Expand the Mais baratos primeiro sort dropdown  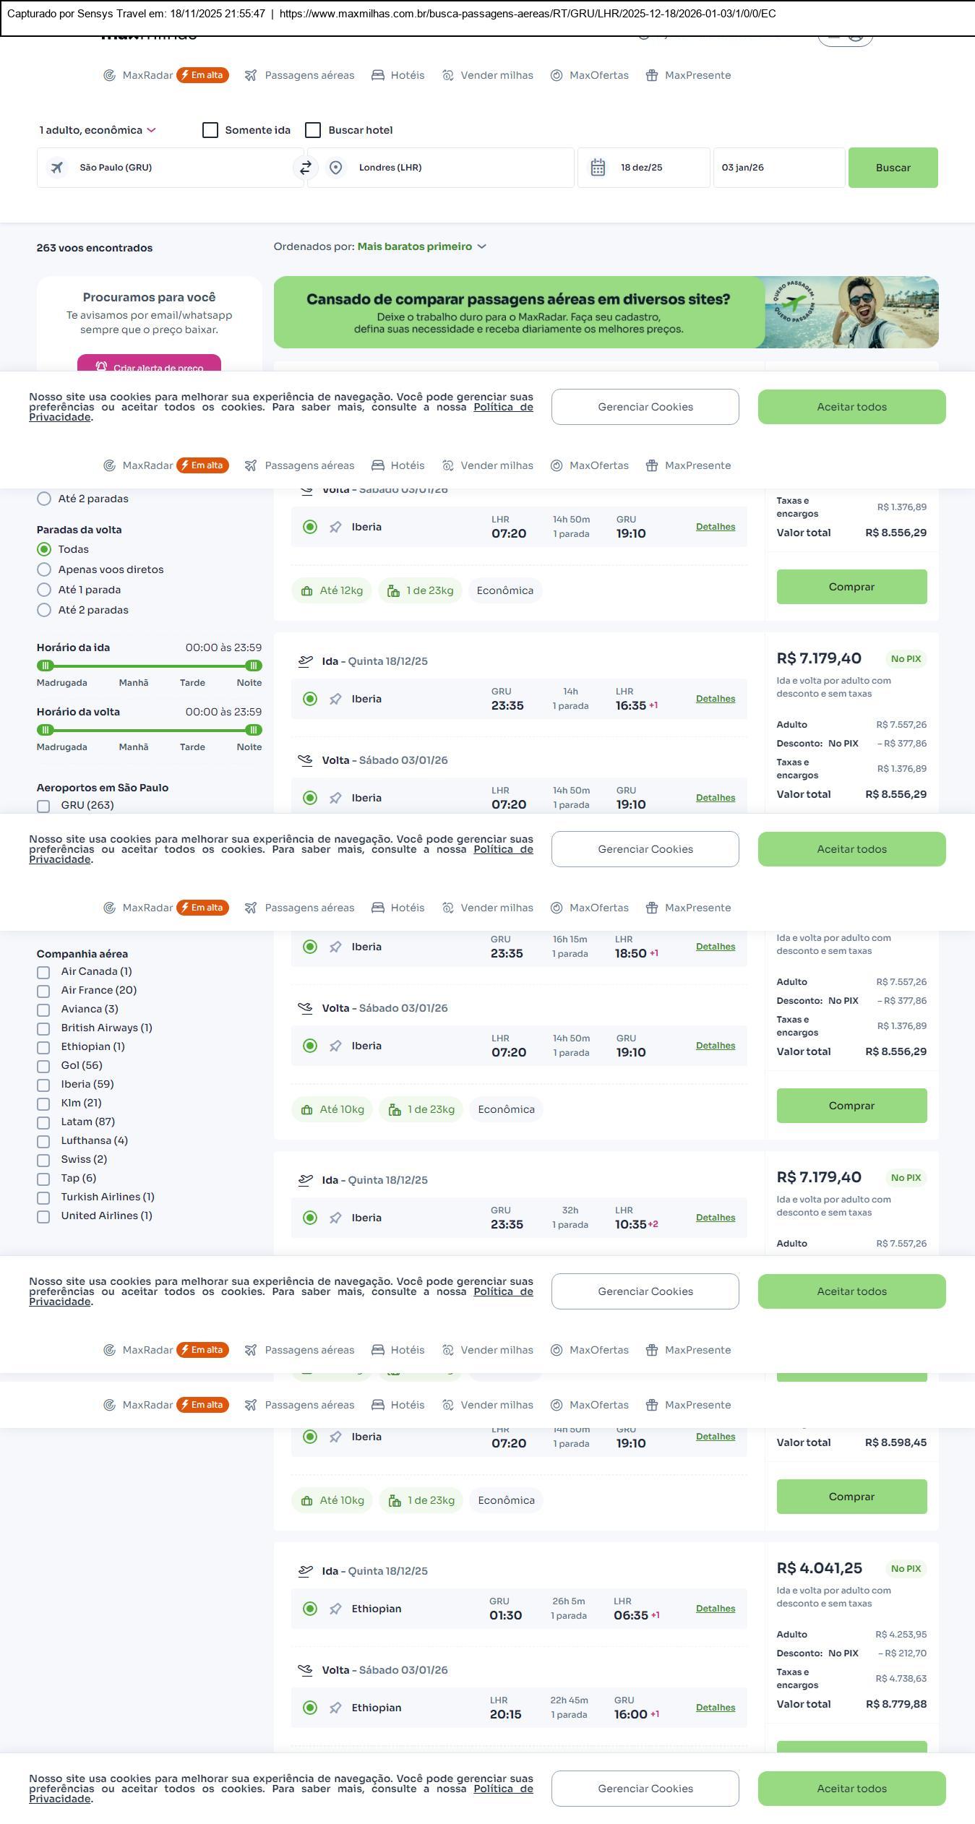click(421, 246)
